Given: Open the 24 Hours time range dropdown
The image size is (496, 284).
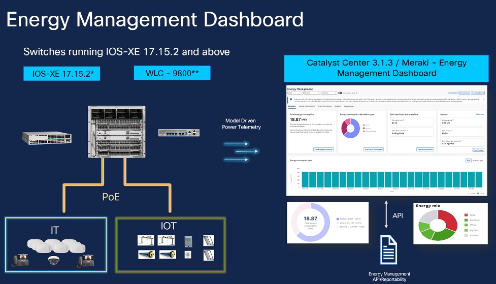Looking at the screenshot, I should pos(312,93).
